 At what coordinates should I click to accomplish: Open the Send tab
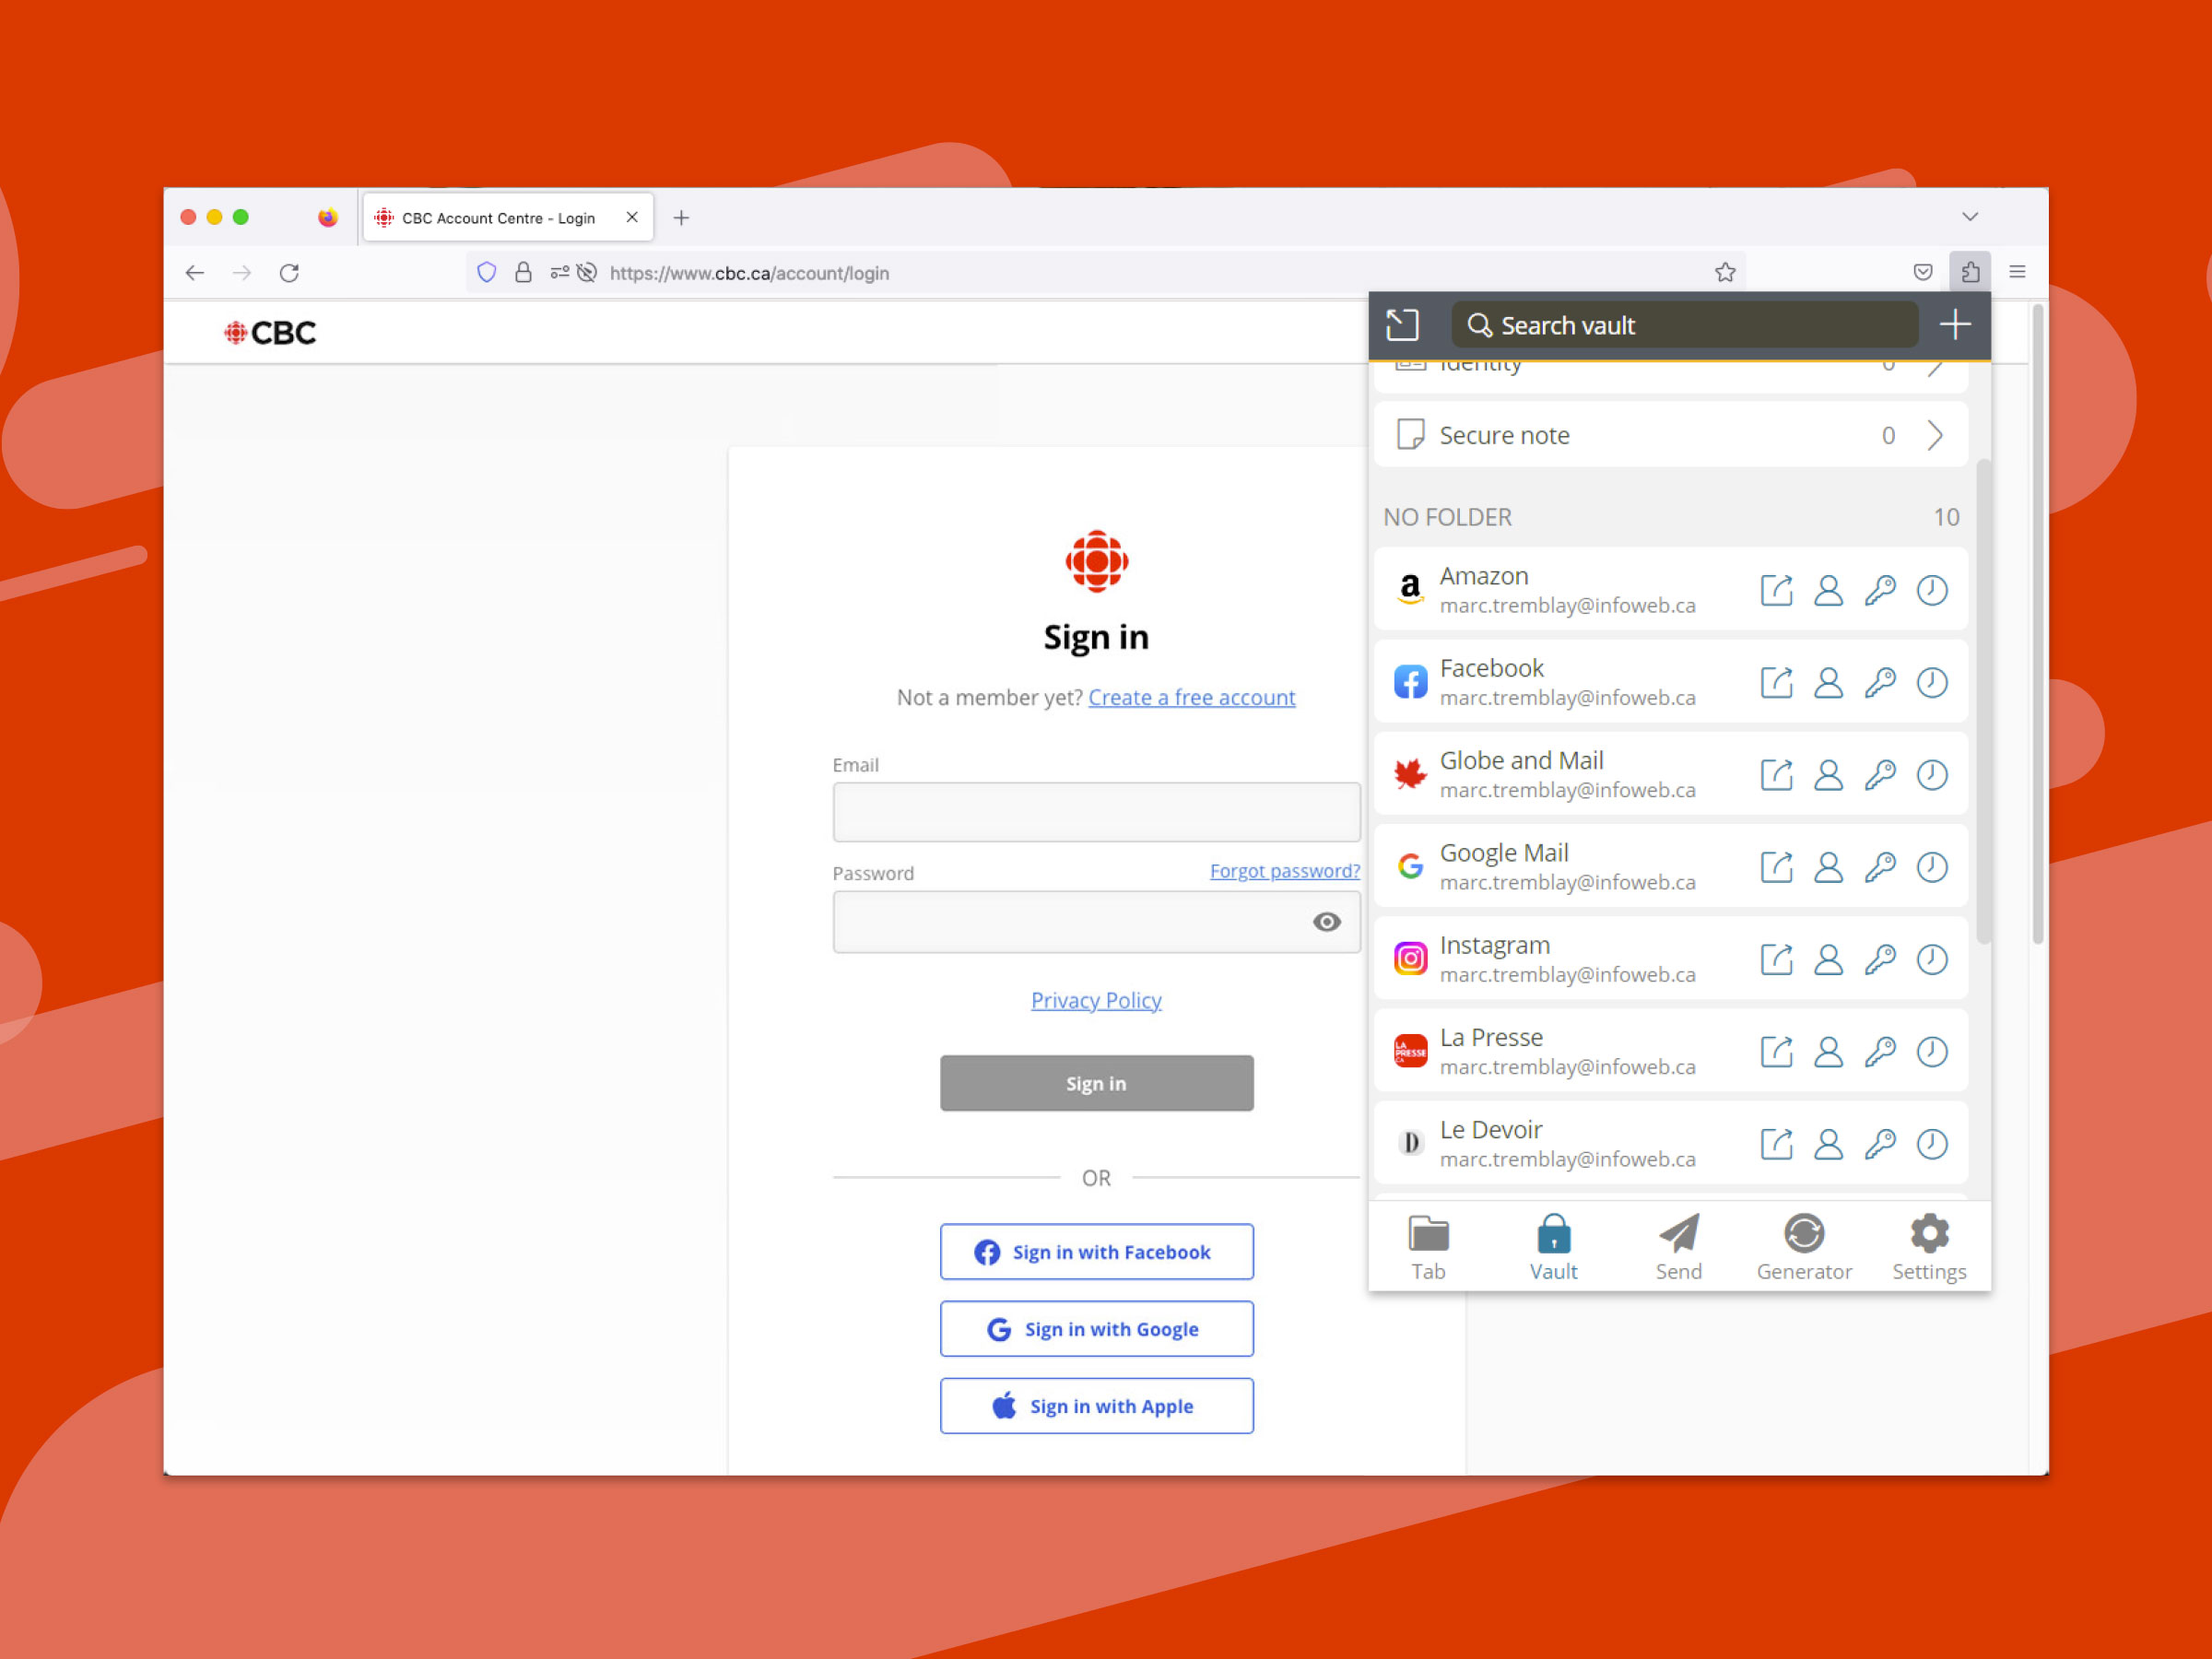1678,1248
